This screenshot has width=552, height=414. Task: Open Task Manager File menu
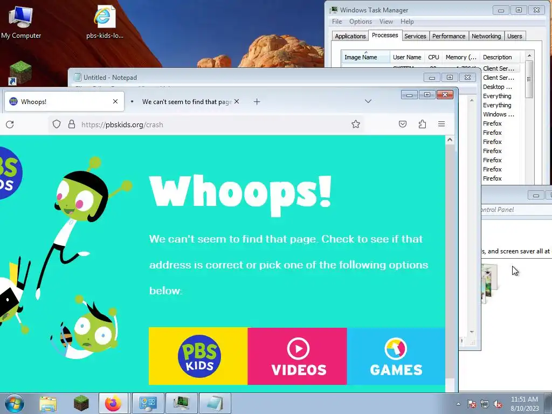coord(336,22)
